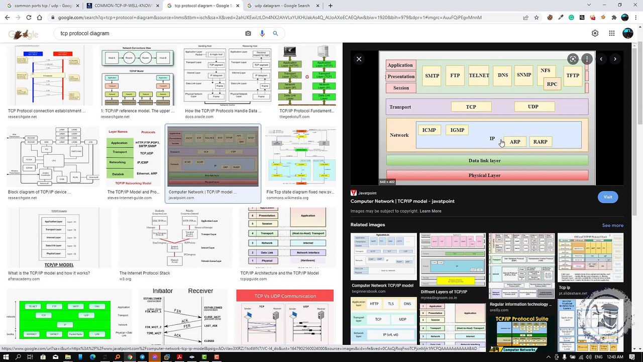Start voice search with microphone icon
This screenshot has width=643, height=362.
point(262,33)
